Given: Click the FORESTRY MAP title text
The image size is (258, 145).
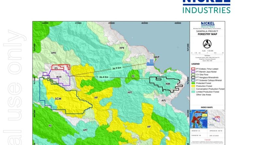Looking at the screenshot, I should [x=207, y=34].
